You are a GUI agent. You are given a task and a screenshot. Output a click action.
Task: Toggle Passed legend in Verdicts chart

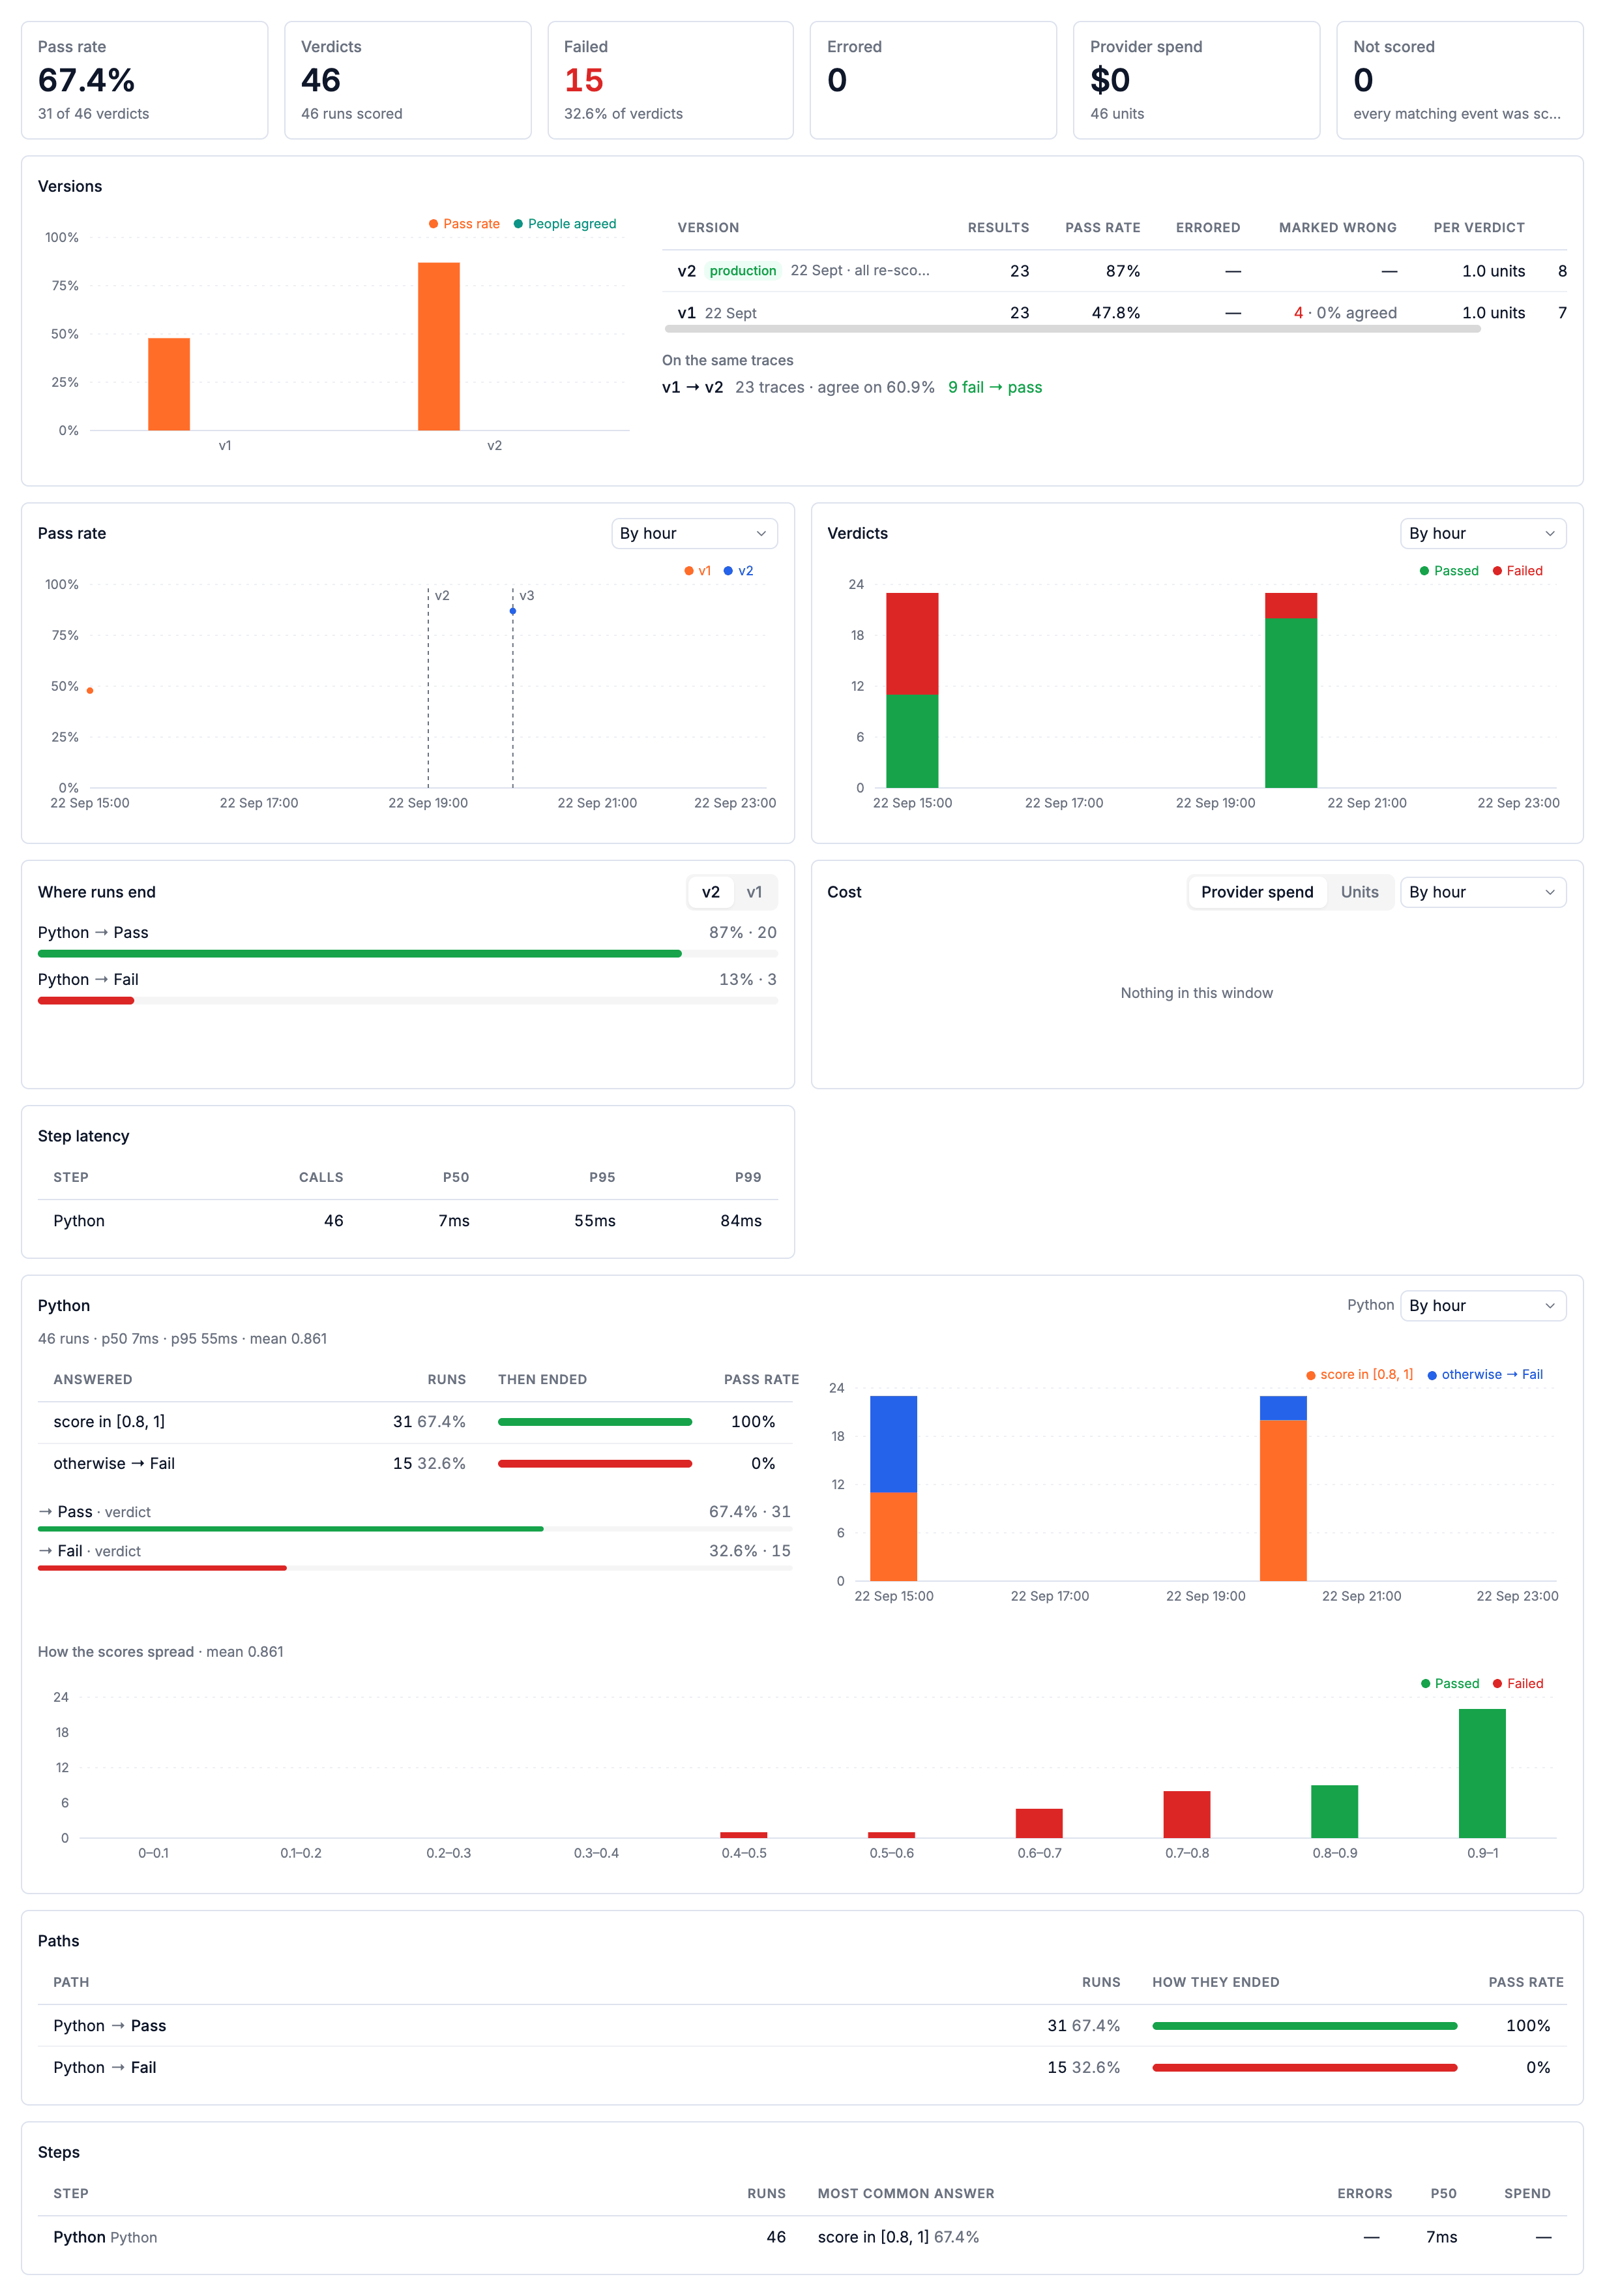coord(1448,571)
